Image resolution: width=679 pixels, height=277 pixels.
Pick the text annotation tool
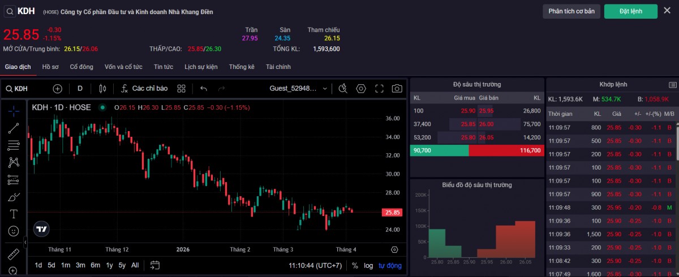(x=14, y=214)
